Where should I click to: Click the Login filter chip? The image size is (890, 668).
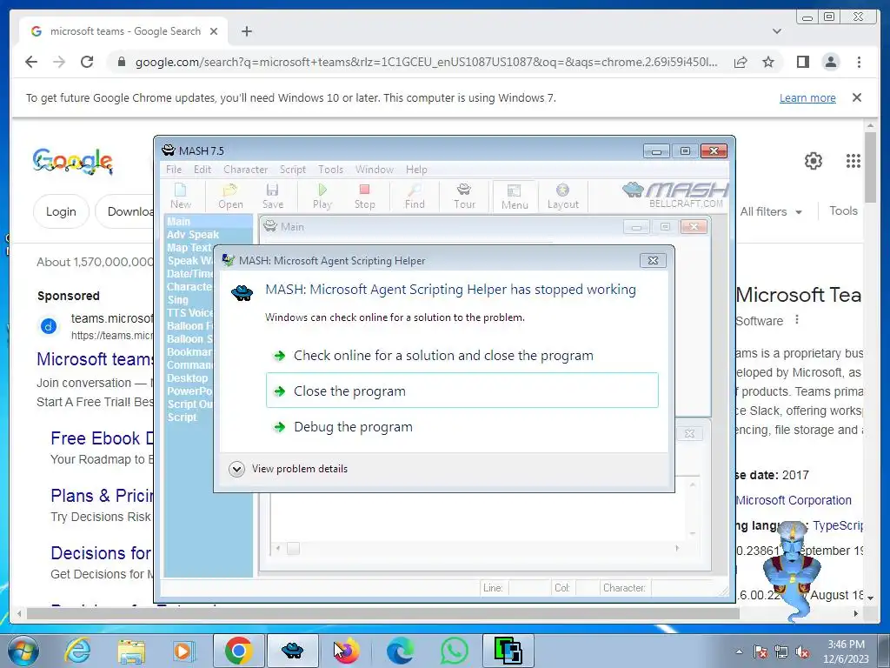click(61, 211)
